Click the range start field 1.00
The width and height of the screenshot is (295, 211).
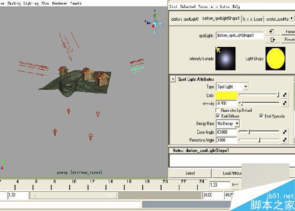[x=18, y=195]
